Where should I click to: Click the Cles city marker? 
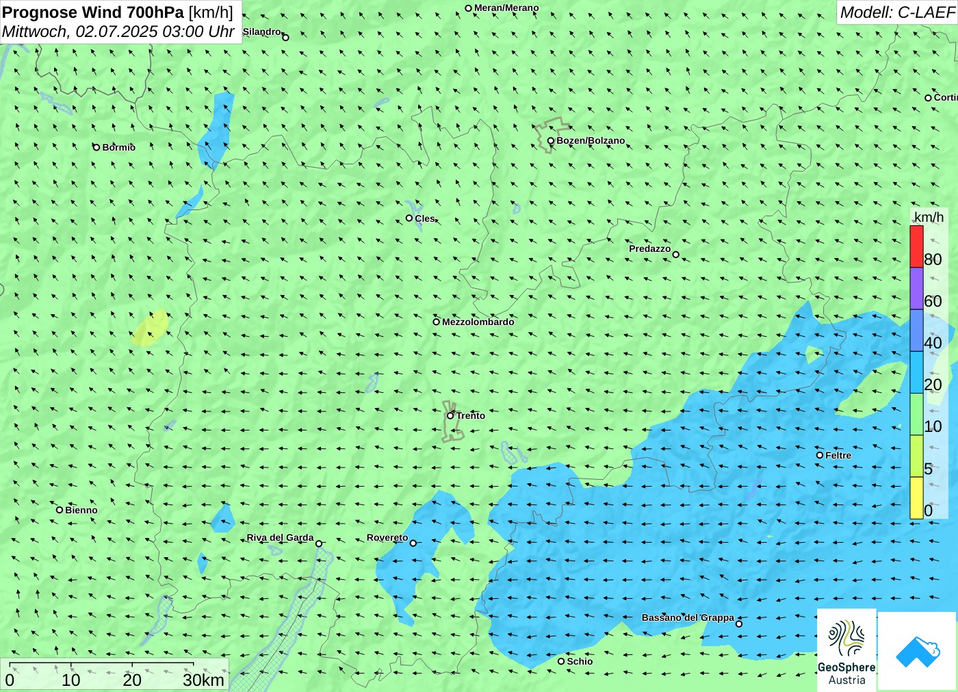click(409, 218)
